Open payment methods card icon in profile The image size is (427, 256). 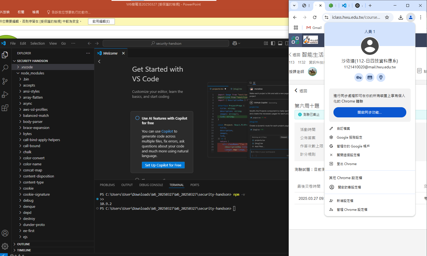point(370,77)
